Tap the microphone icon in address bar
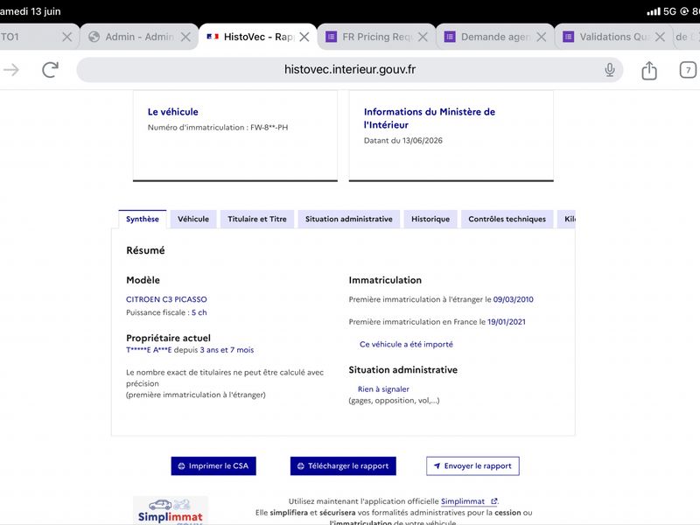The width and height of the screenshot is (700, 525). [610, 70]
